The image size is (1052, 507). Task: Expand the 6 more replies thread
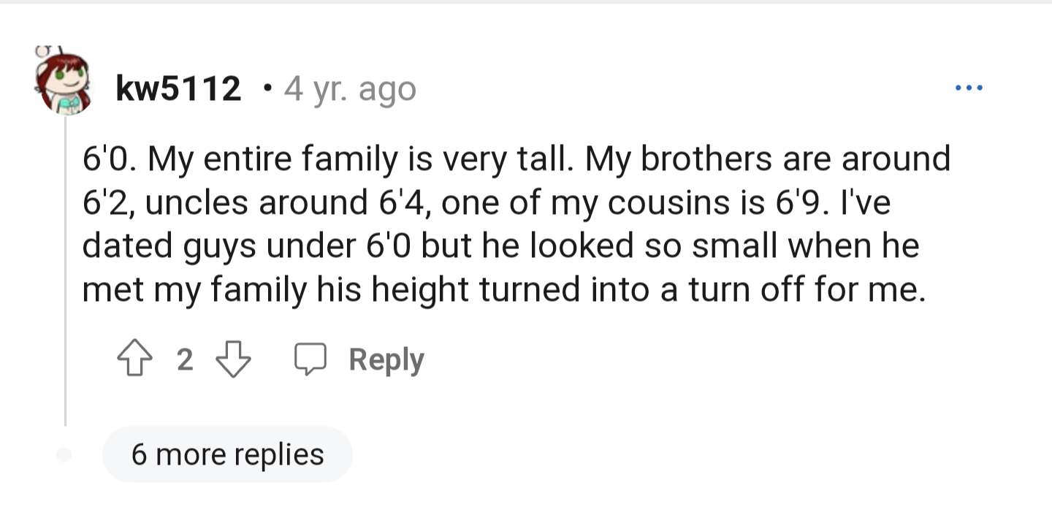click(x=227, y=454)
